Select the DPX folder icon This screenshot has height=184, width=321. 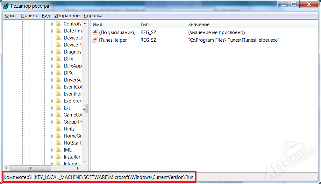58,73
